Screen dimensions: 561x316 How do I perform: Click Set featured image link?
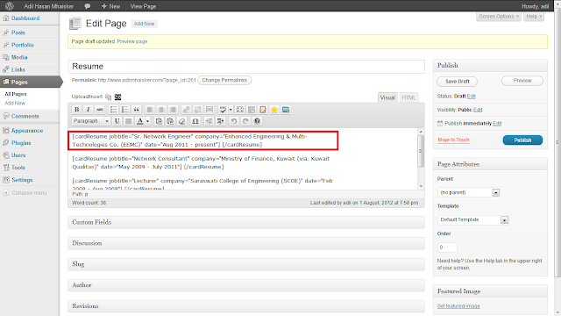(x=458, y=306)
